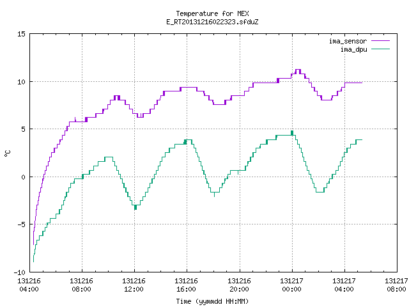Viewport: 409px width, 307px height.
Task: Click the y-axis label 15
Action: coord(21,34)
